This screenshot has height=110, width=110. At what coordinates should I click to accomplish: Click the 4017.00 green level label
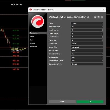coord(16,44)
